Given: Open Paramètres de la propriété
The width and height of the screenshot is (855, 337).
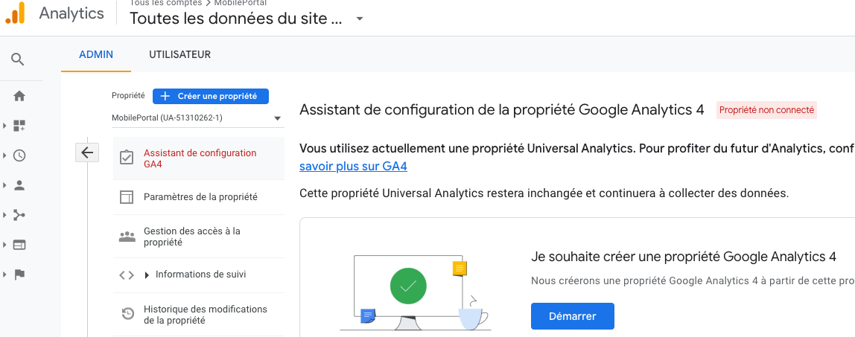Looking at the screenshot, I should click(200, 197).
